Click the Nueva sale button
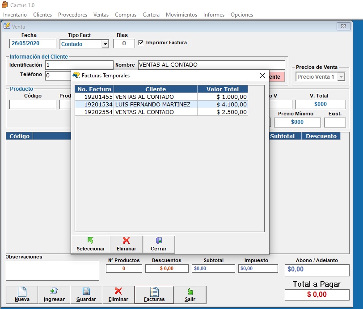Viewport: 363px width, 309px height. click(22, 295)
